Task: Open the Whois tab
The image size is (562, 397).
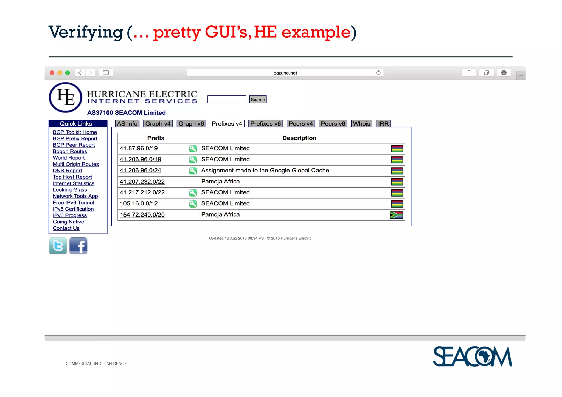Action: [x=362, y=124]
